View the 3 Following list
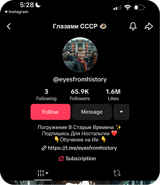 coord(46,95)
